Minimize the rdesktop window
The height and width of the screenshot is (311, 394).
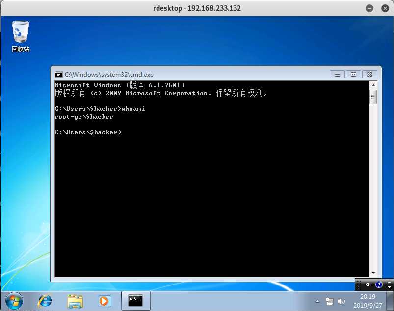pos(369,8)
